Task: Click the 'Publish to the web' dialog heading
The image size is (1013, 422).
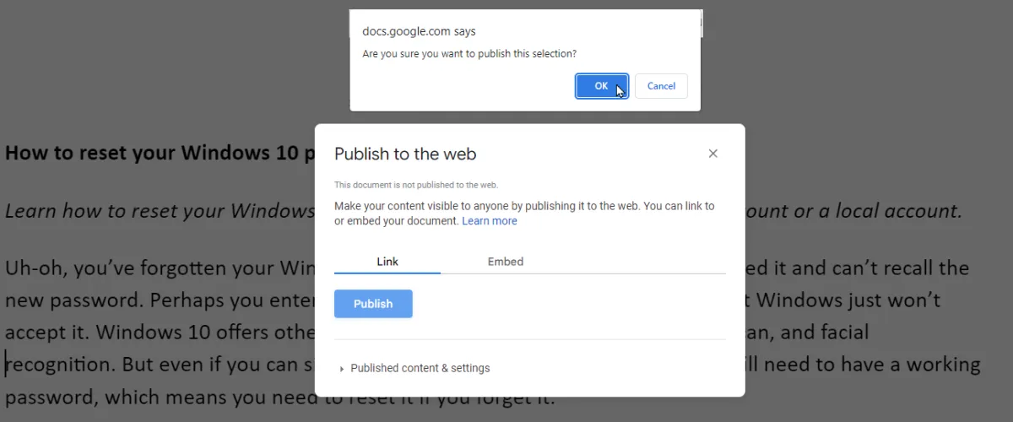Action: (405, 154)
